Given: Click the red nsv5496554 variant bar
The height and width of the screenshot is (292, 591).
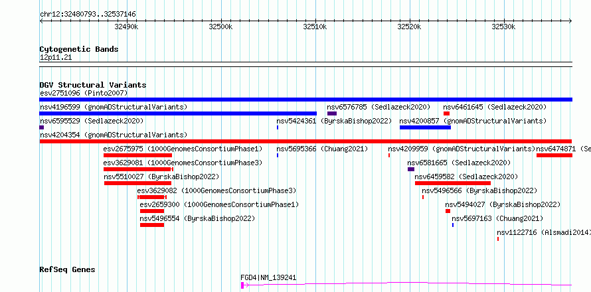Looking at the screenshot, I should 152,225.
